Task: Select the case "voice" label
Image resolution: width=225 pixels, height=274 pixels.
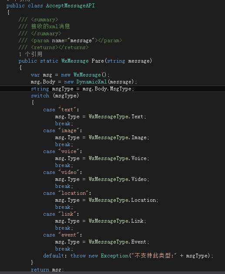Action: [63, 151]
